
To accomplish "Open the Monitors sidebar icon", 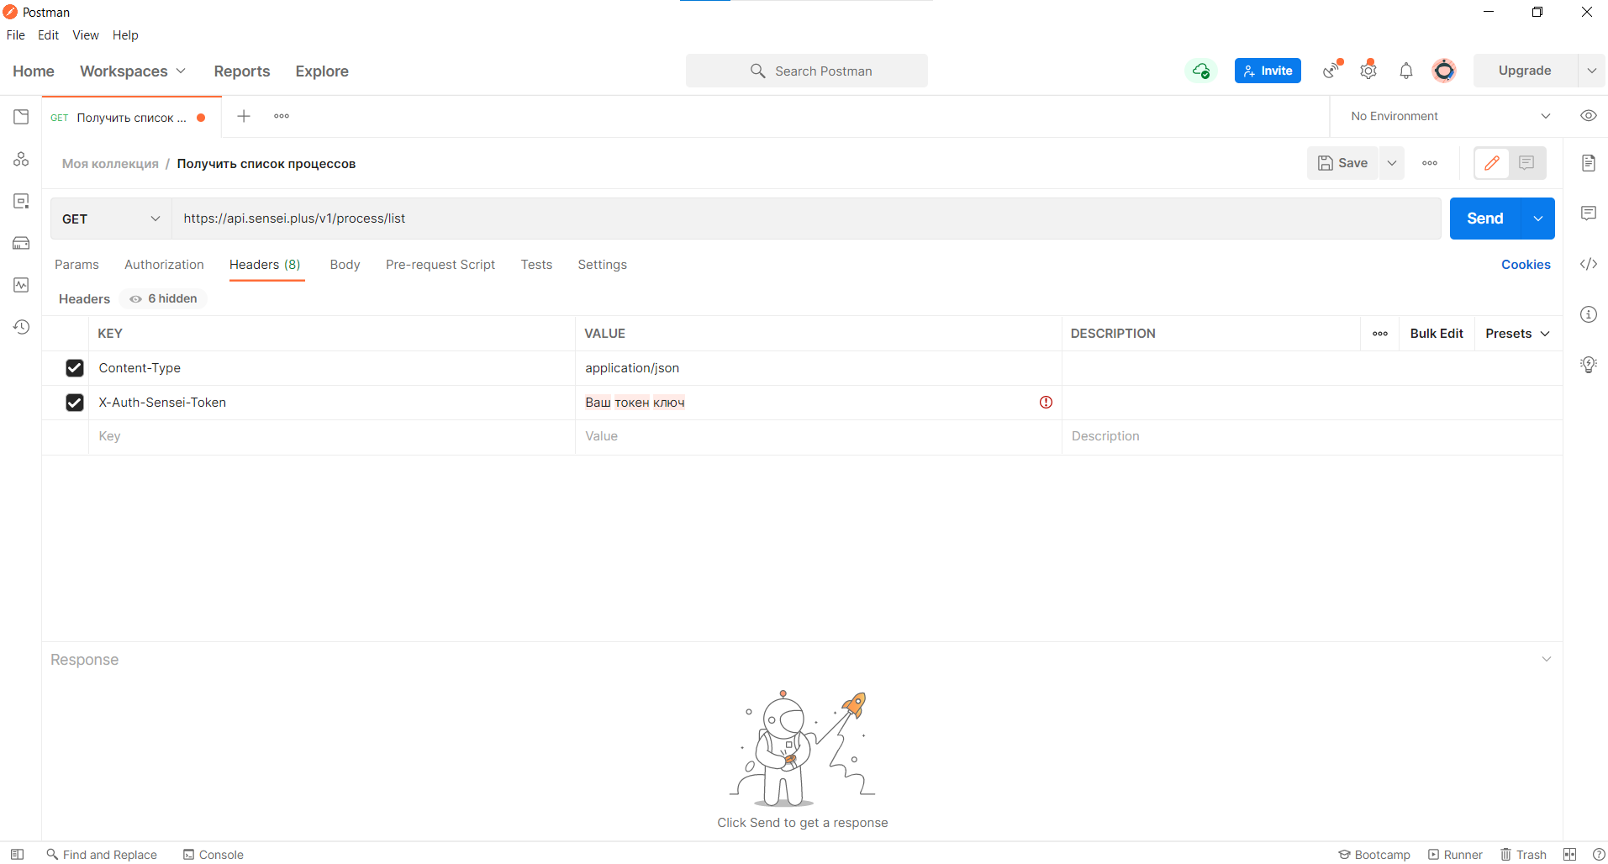I will pos(21,285).
